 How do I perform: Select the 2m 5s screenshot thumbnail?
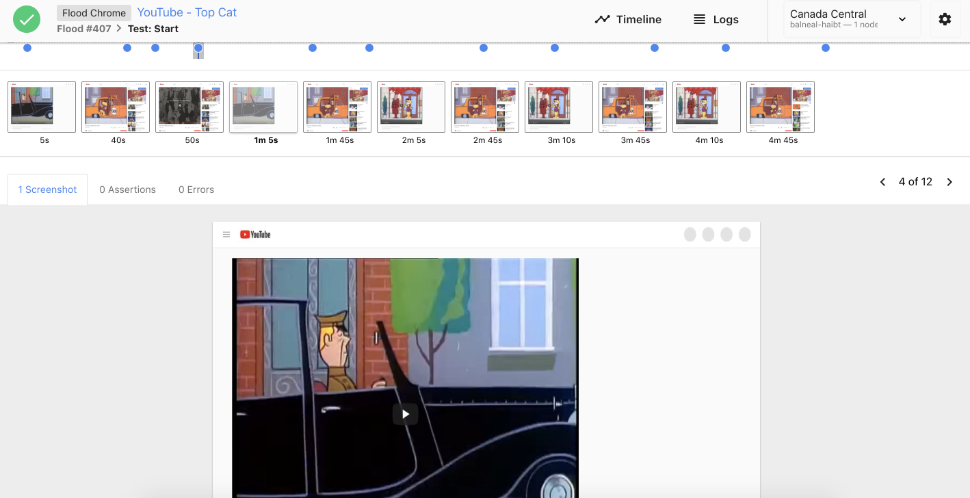(411, 107)
